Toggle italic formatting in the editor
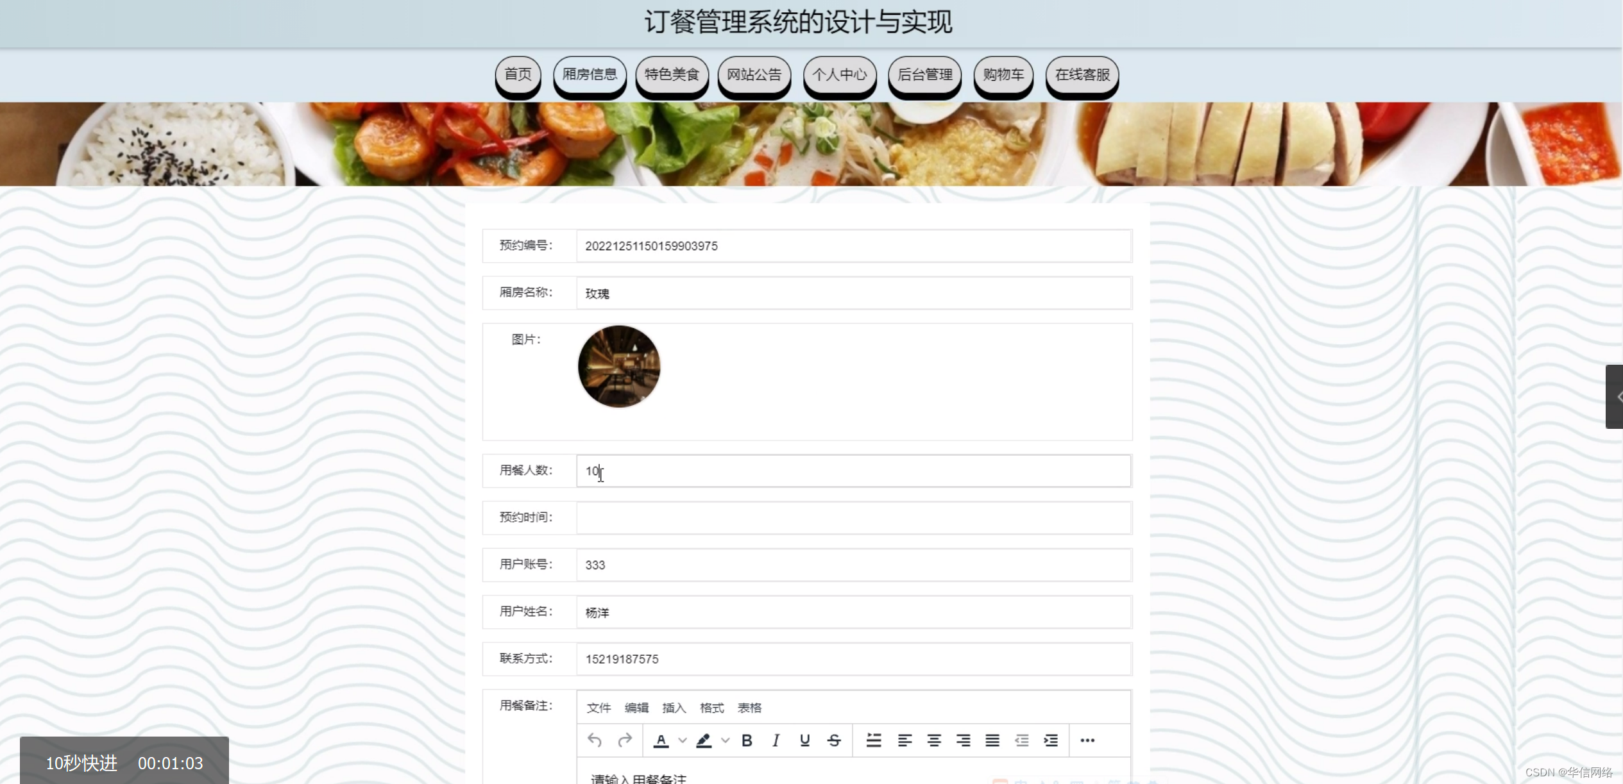 776,740
